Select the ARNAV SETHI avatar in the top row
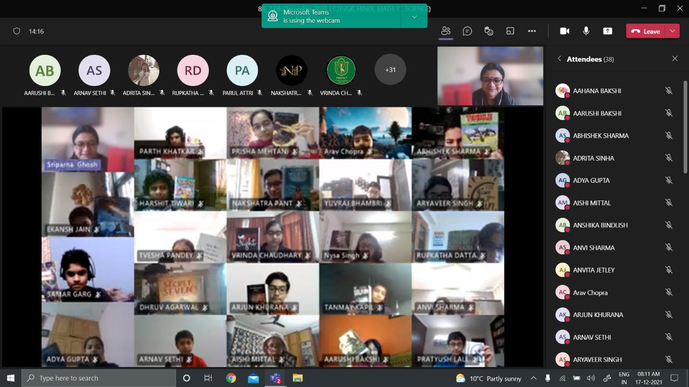This screenshot has height=387, width=689. coord(94,70)
